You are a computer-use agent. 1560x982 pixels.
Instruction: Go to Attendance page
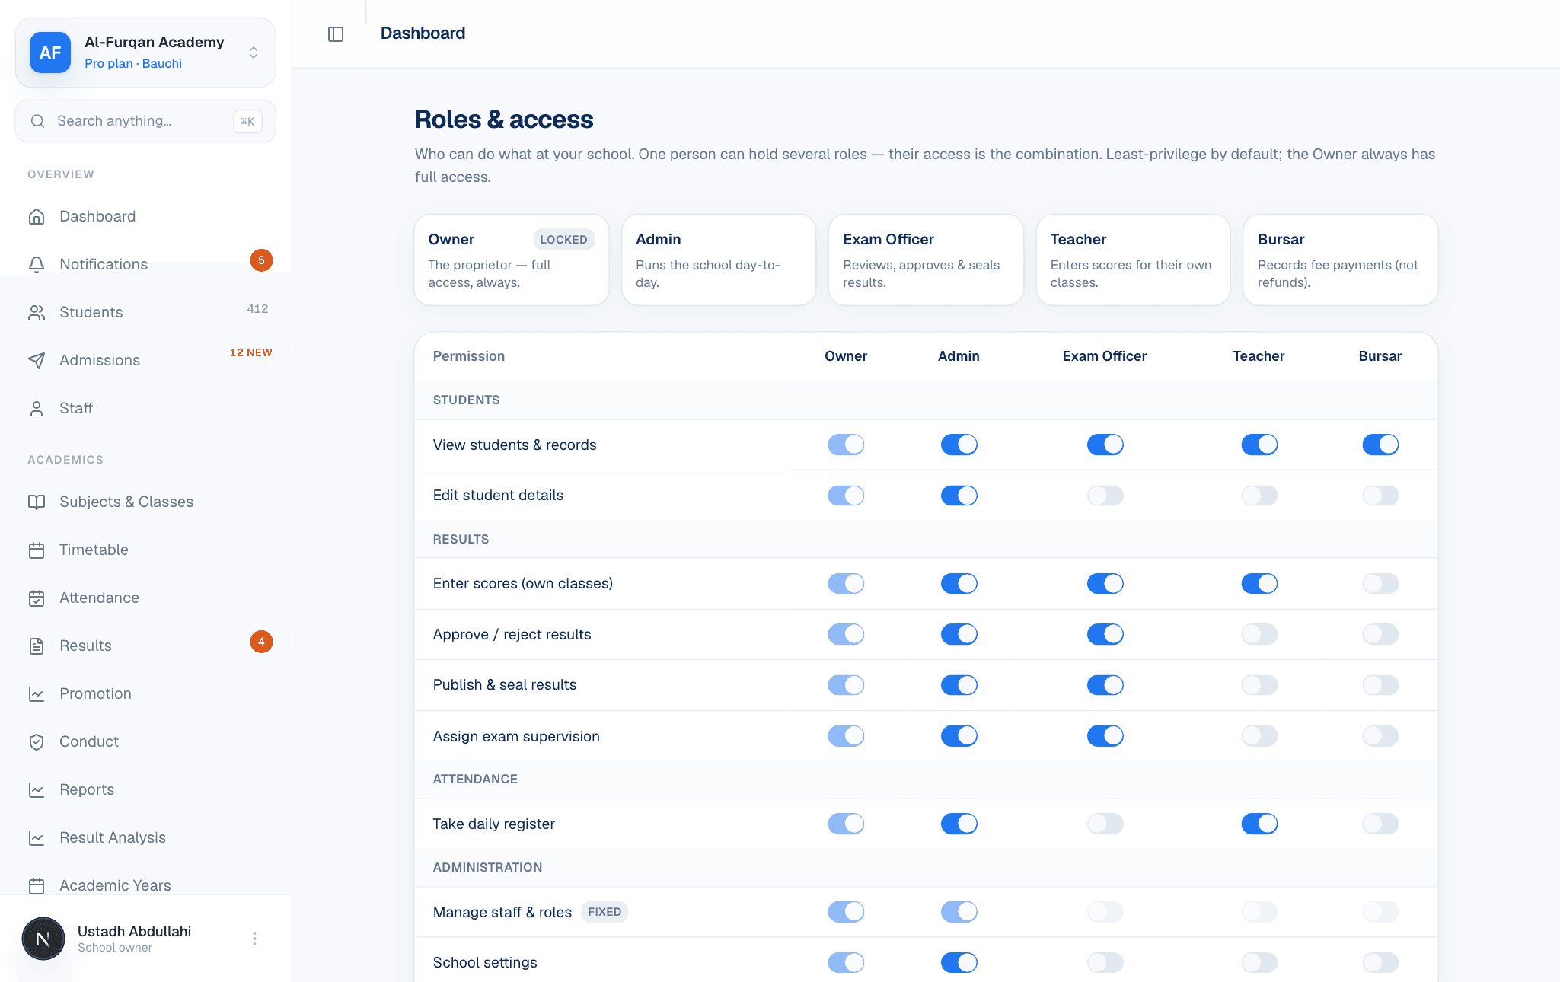click(x=145, y=598)
